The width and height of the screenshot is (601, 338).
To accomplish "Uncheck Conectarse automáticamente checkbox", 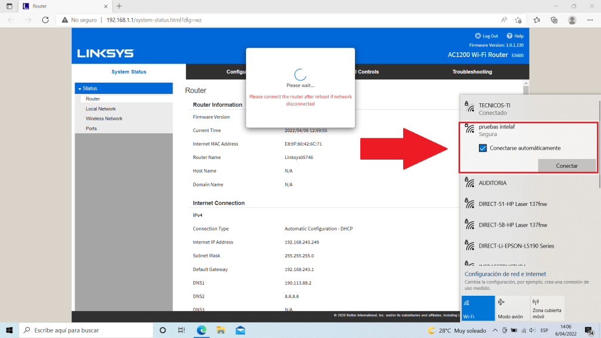I will coord(483,148).
